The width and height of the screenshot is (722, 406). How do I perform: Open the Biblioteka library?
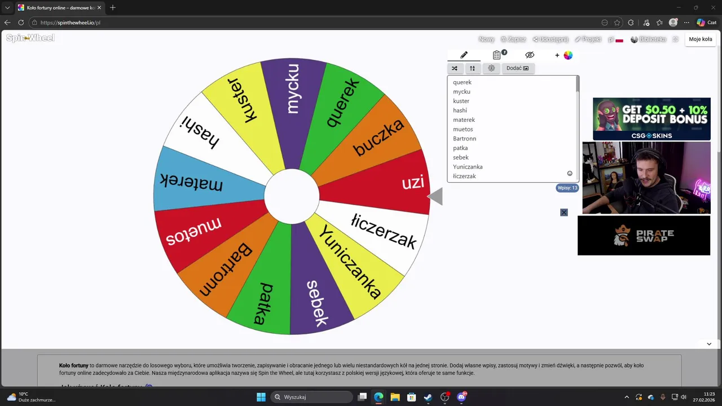(648, 39)
